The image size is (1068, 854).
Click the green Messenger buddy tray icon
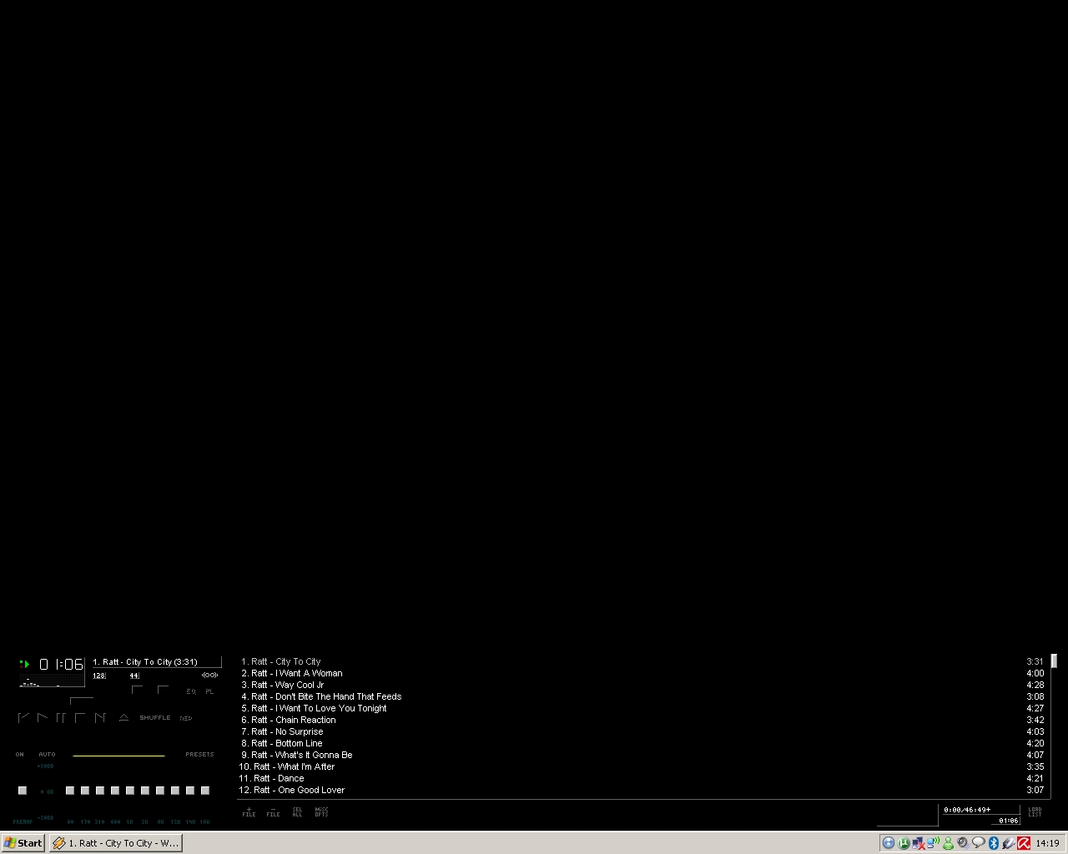948,843
